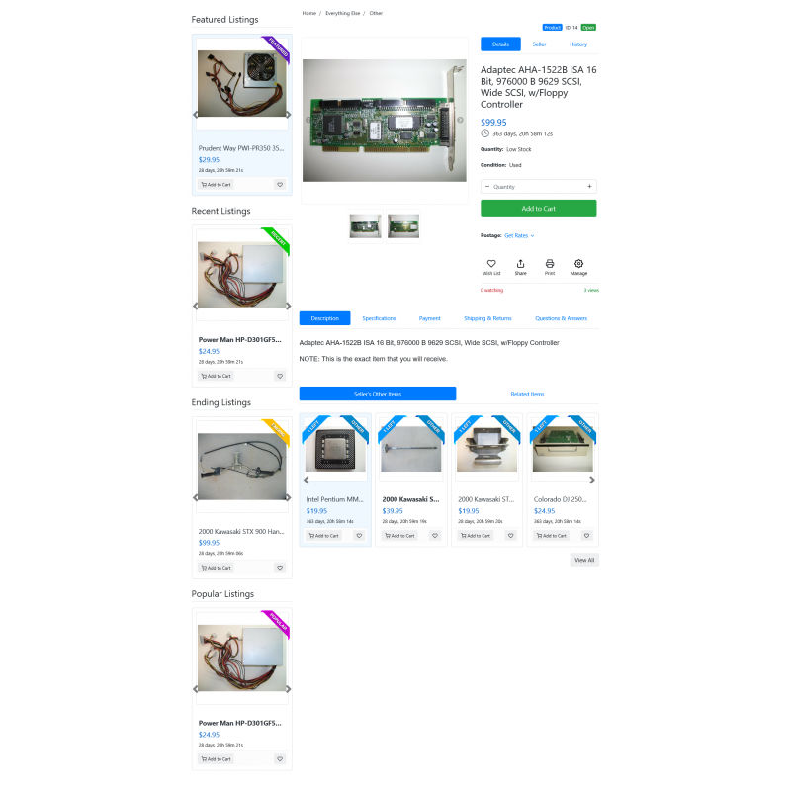
Task: Wishlist heart for Colorado DJ 250 item
Action: 586,536
